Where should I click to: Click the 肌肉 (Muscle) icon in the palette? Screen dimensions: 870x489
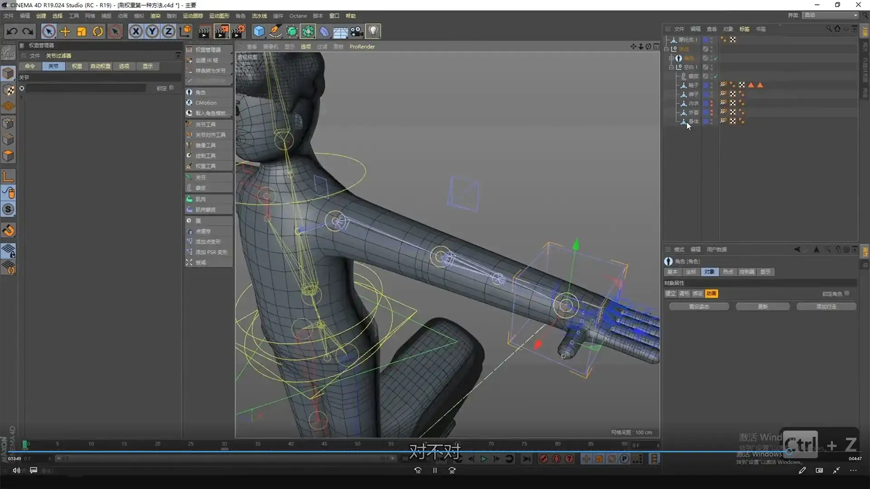point(190,199)
